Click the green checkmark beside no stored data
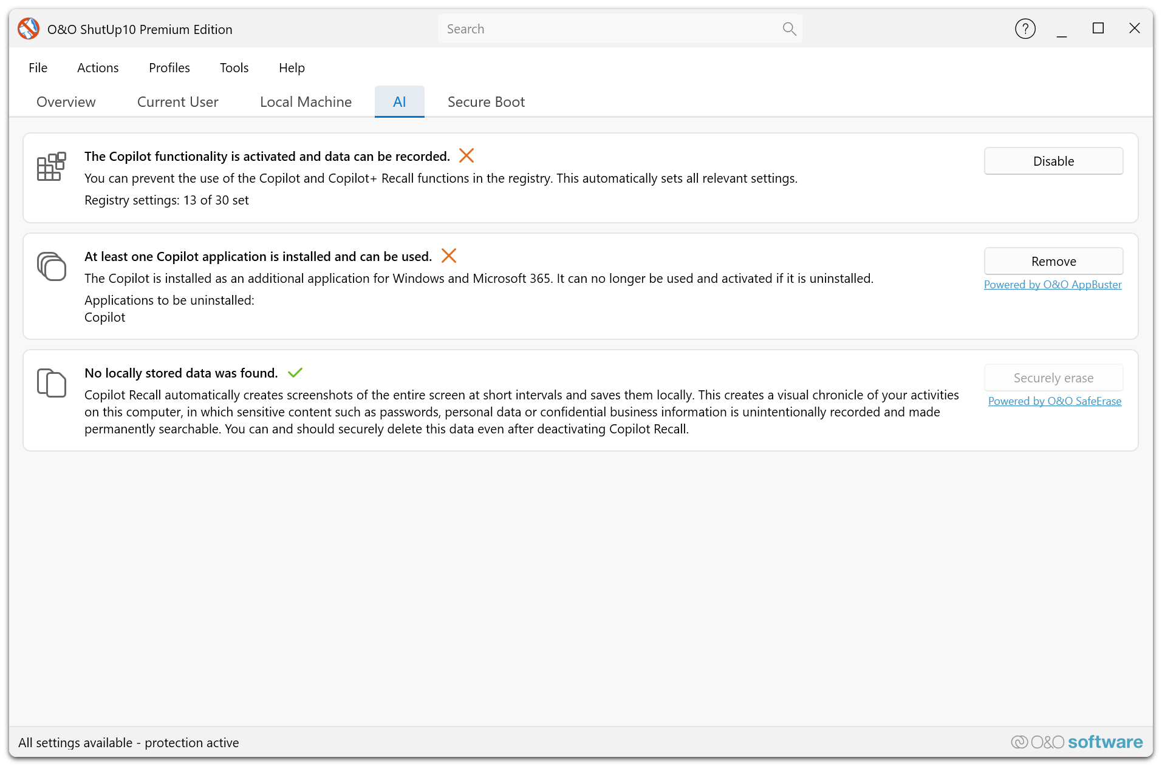The width and height of the screenshot is (1162, 766). click(x=295, y=373)
